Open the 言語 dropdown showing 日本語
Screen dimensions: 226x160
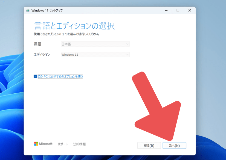[95, 44]
